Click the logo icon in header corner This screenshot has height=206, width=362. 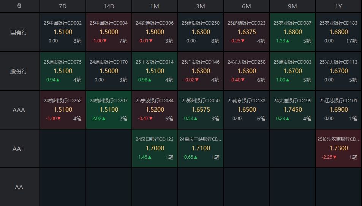click(19, 6)
